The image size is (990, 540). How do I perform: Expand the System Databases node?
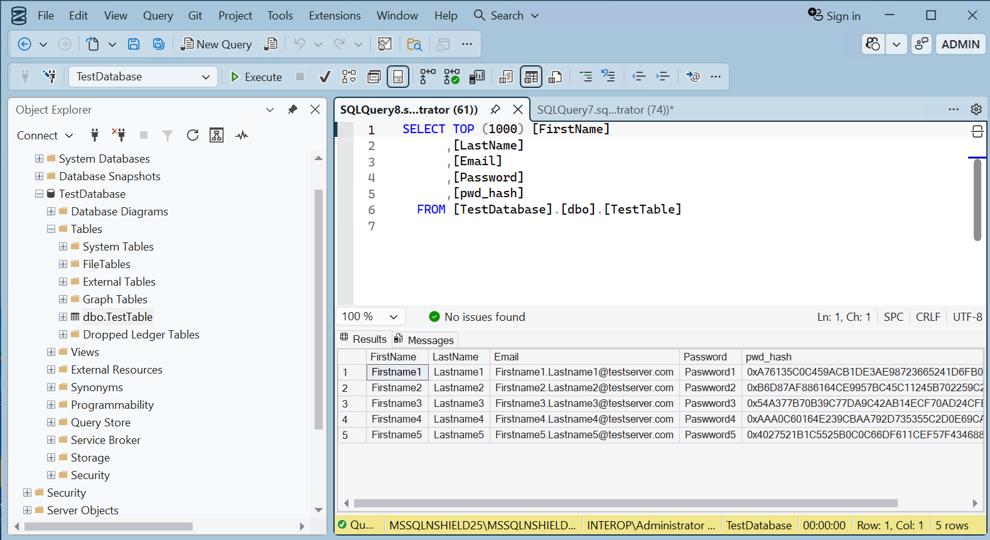tap(39, 158)
